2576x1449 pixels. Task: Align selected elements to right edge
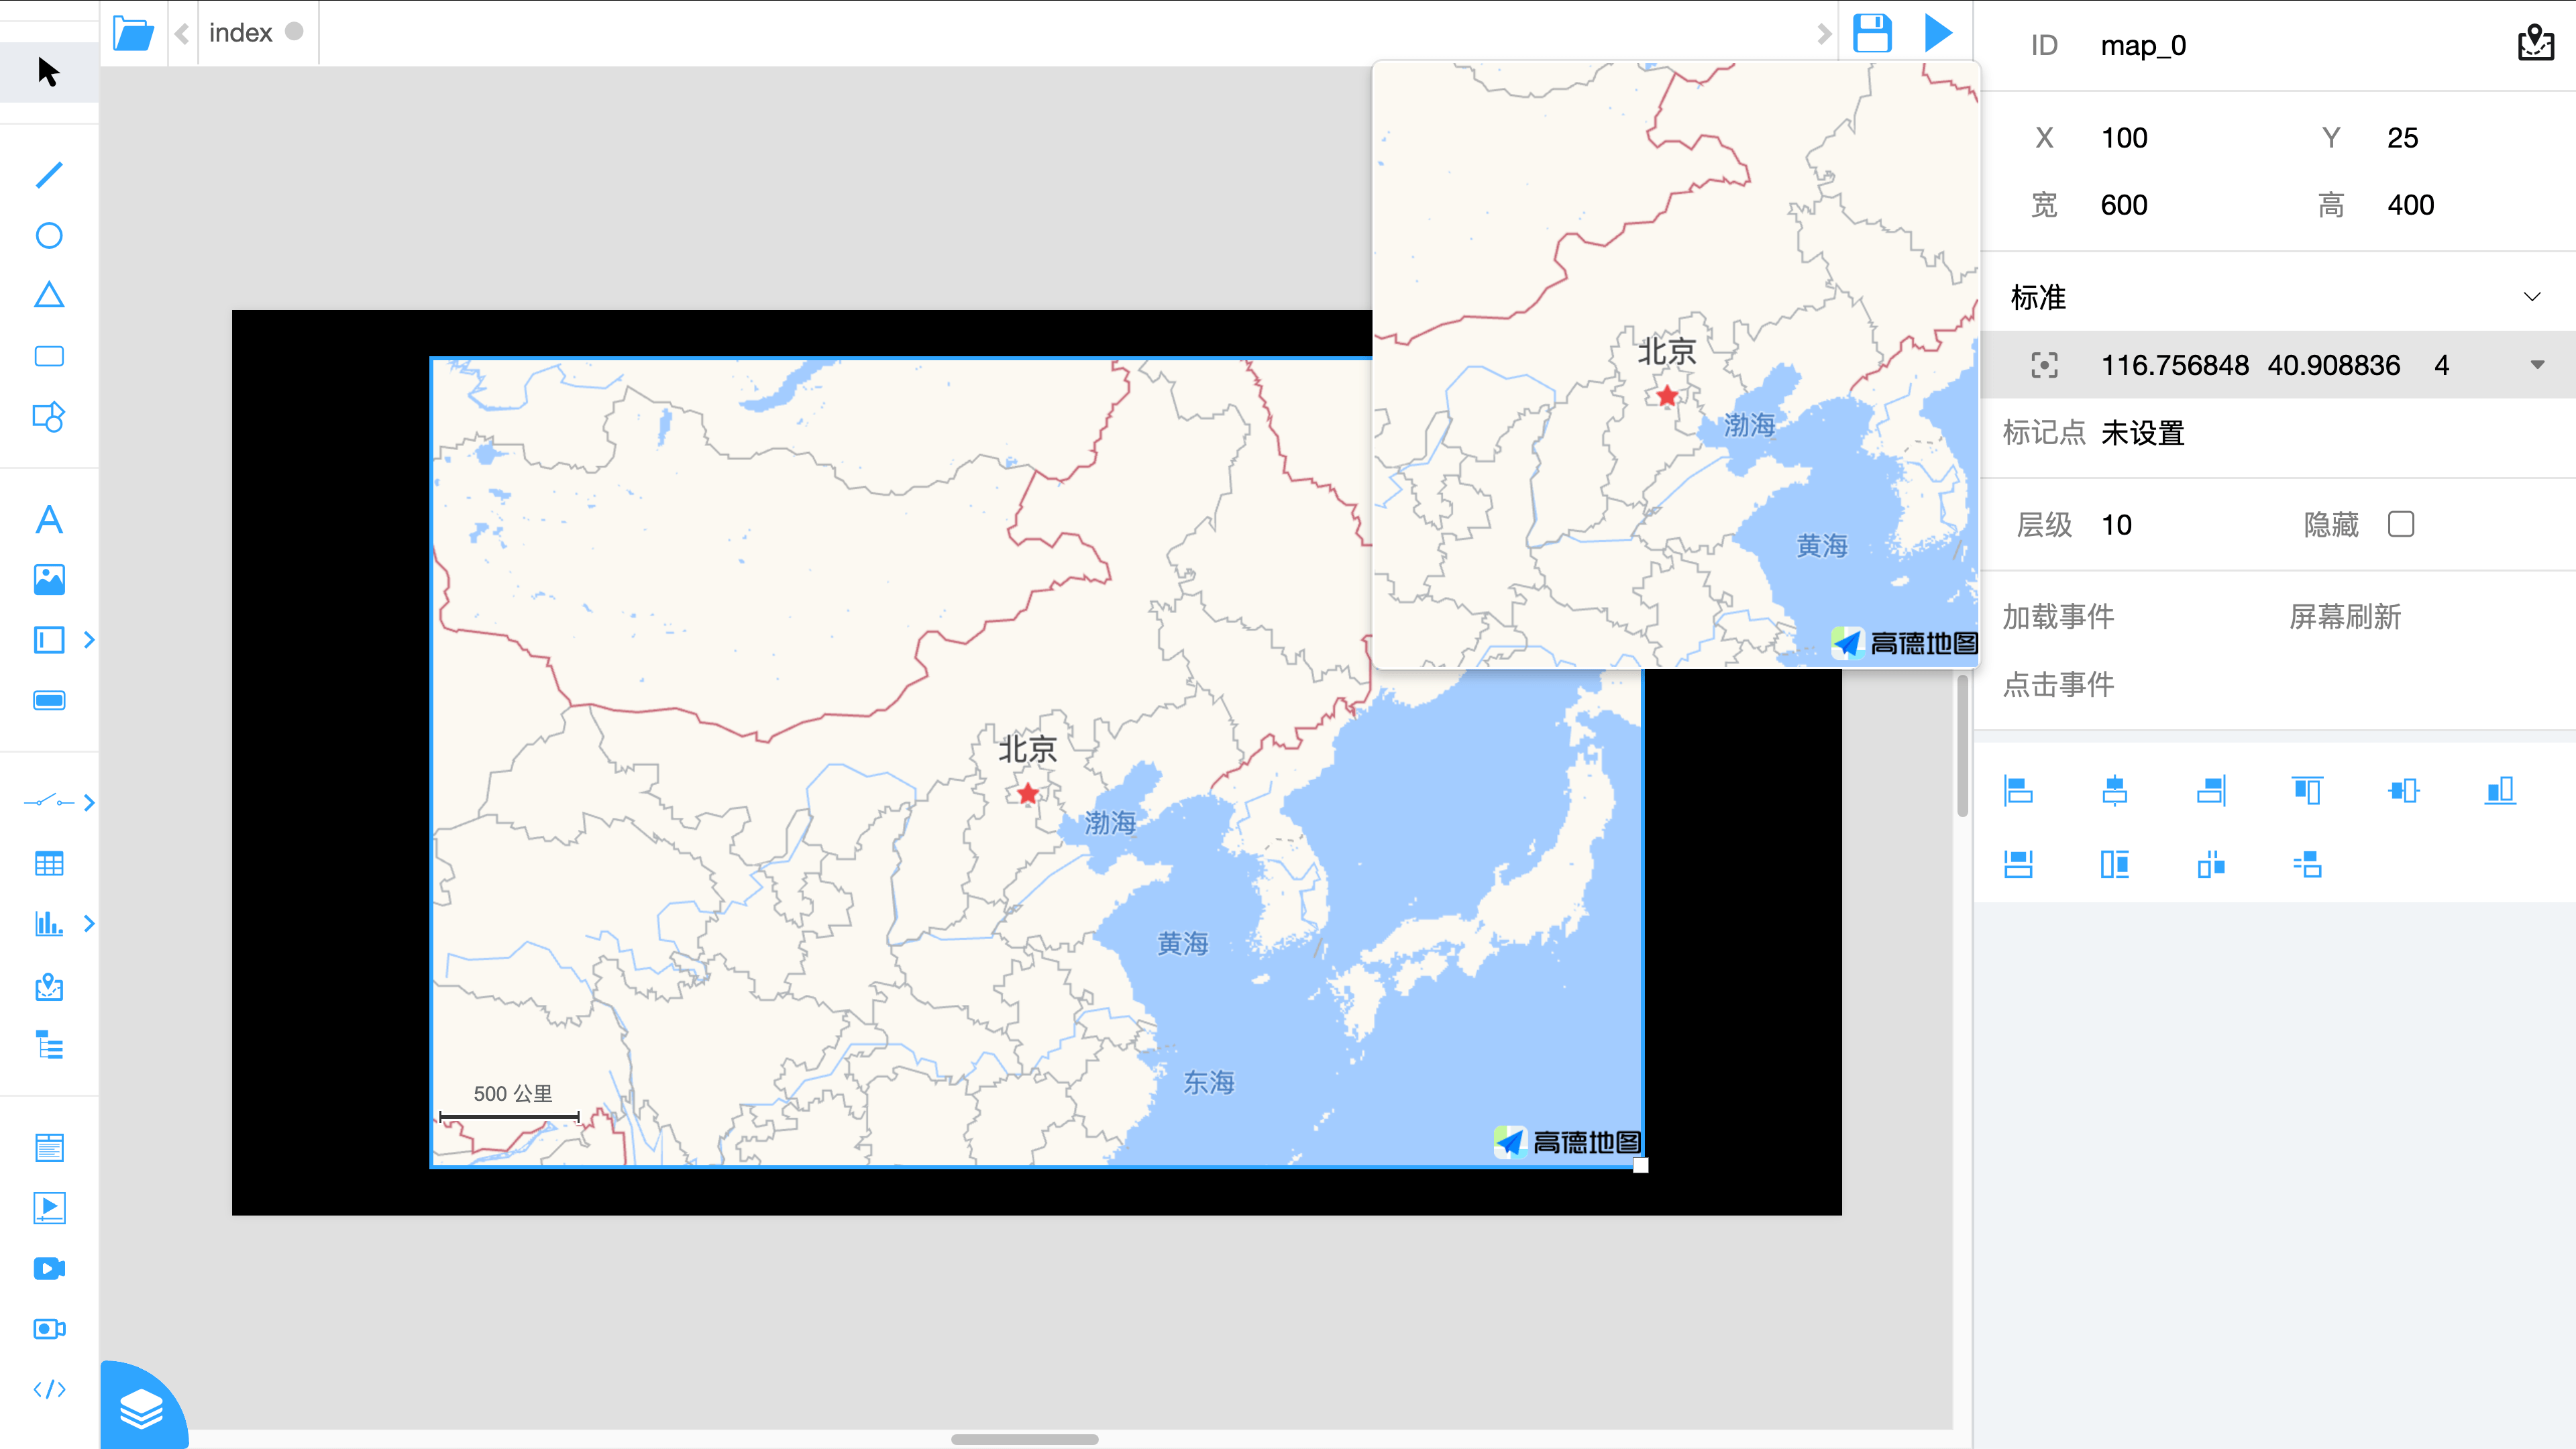(x=2211, y=791)
